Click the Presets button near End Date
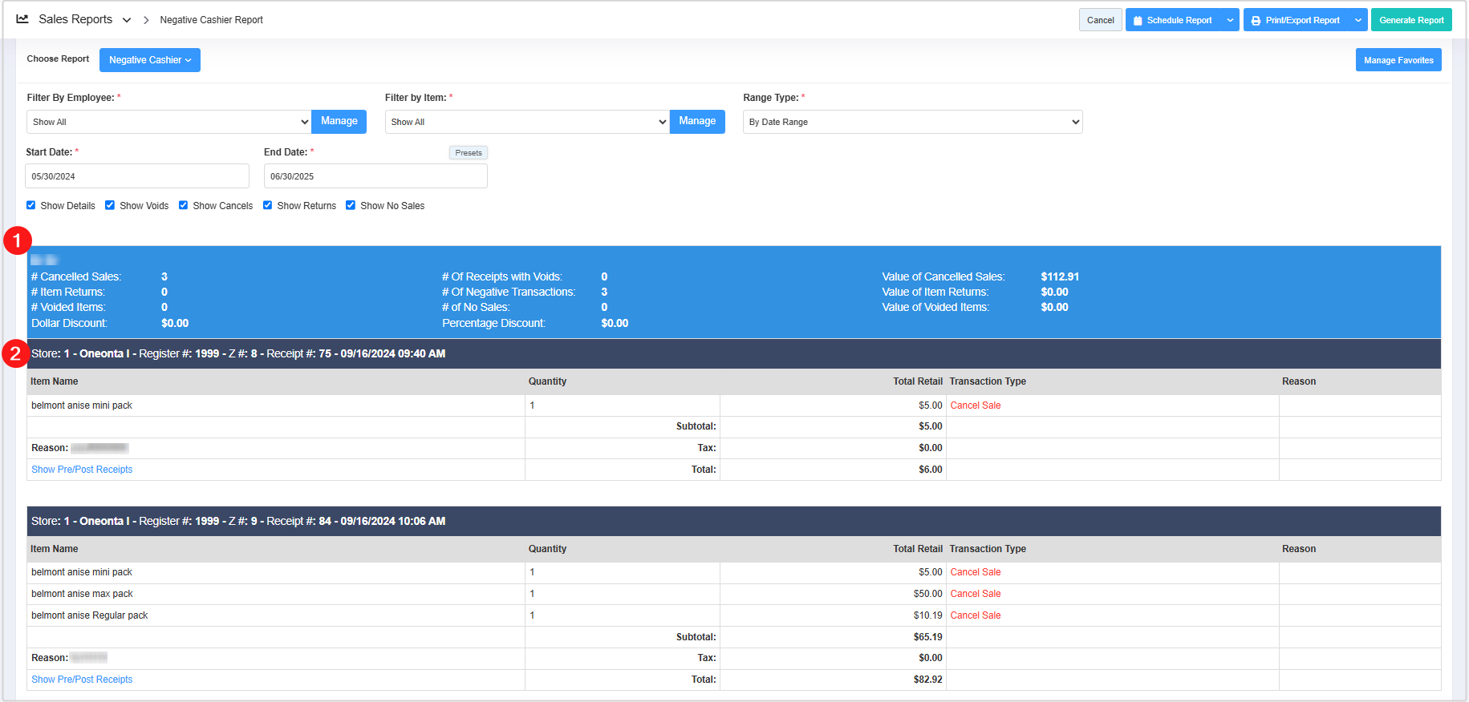 pyautogui.click(x=468, y=153)
